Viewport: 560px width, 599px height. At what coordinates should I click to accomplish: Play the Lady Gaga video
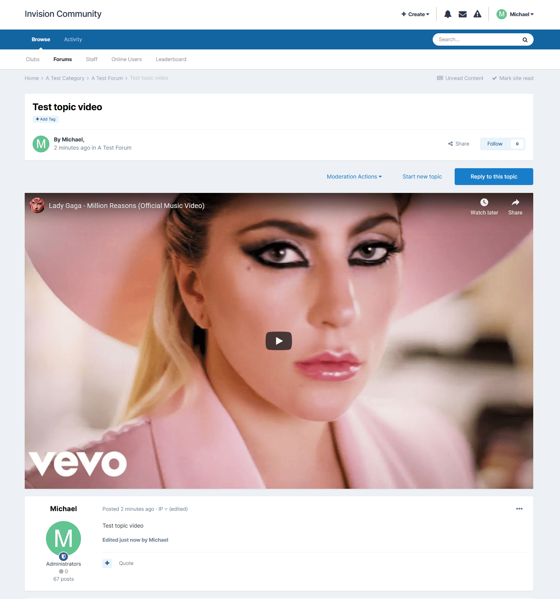(279, 341)
